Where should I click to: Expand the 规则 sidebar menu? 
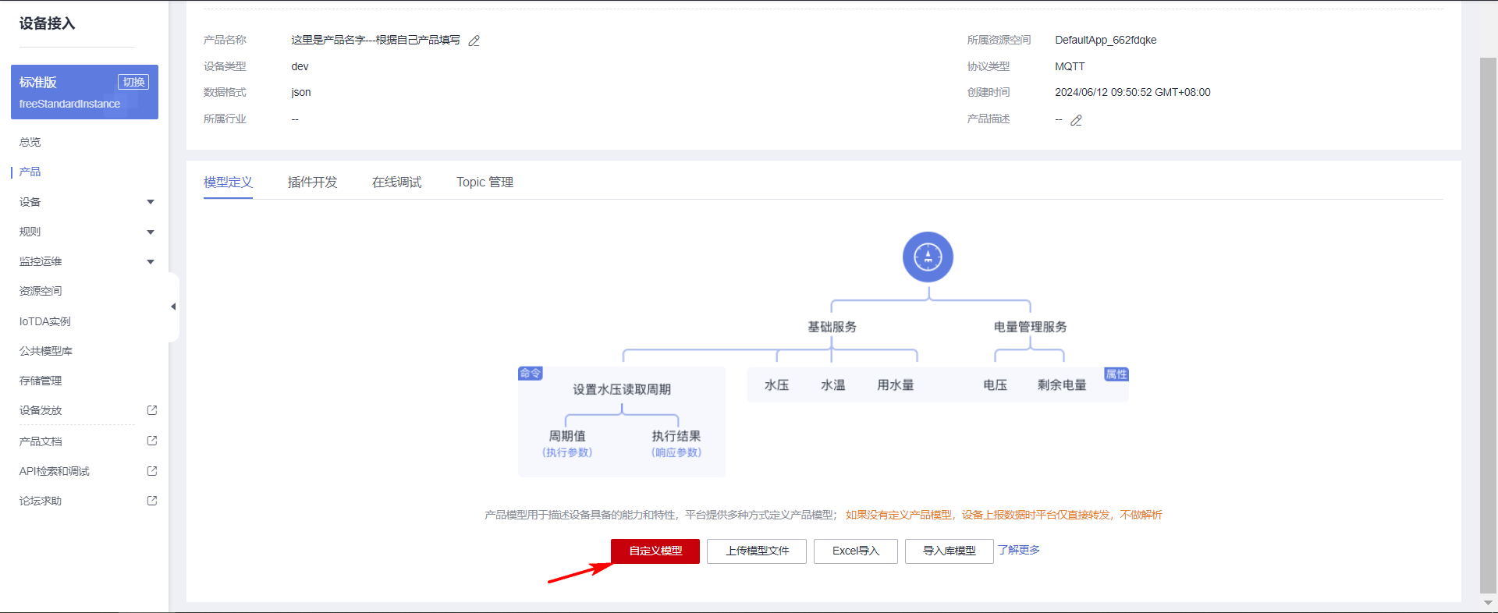(x=150, y=232)
